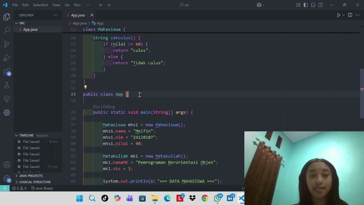
Task: Open the title bar menu overflow ellipsis
Action: point(88,5)
